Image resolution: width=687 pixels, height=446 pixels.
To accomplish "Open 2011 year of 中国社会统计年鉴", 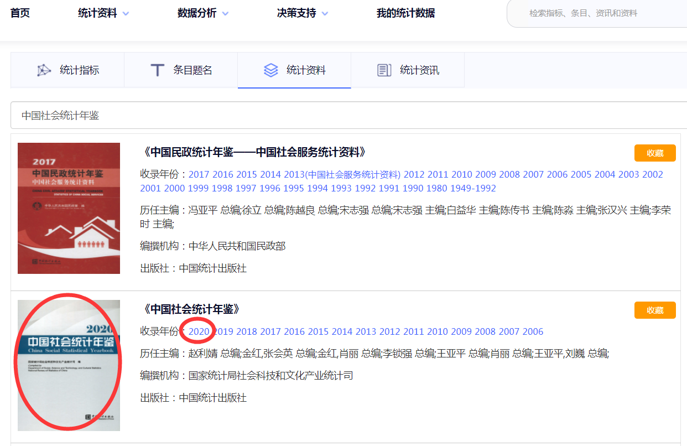I will (414, 331).
